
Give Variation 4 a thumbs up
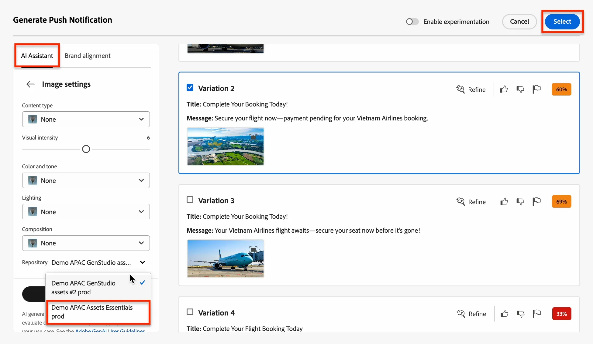point(505,314)
